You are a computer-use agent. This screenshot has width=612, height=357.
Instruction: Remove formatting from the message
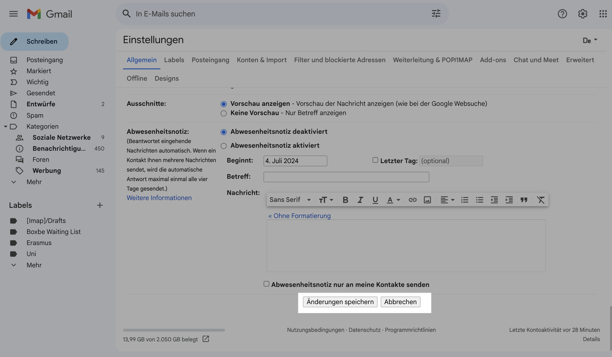click(x=541, y=200)
